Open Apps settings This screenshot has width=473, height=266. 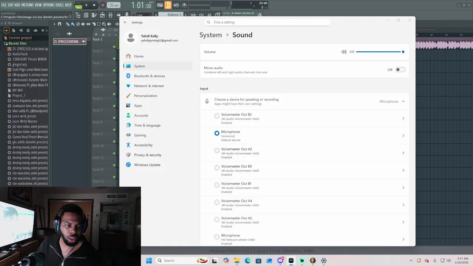pos(158,106)
